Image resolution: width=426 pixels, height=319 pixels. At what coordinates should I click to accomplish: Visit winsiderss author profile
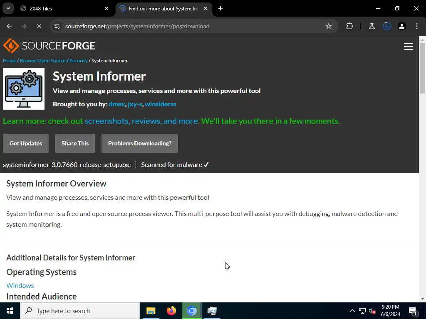pos(161,104)
